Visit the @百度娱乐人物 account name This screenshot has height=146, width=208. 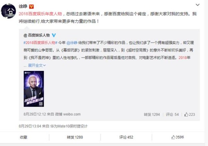click(x=37, y=35)
